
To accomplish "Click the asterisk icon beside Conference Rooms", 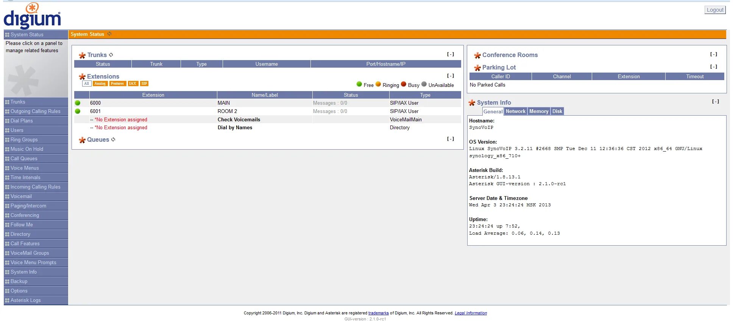I will [x=477, y=55].
